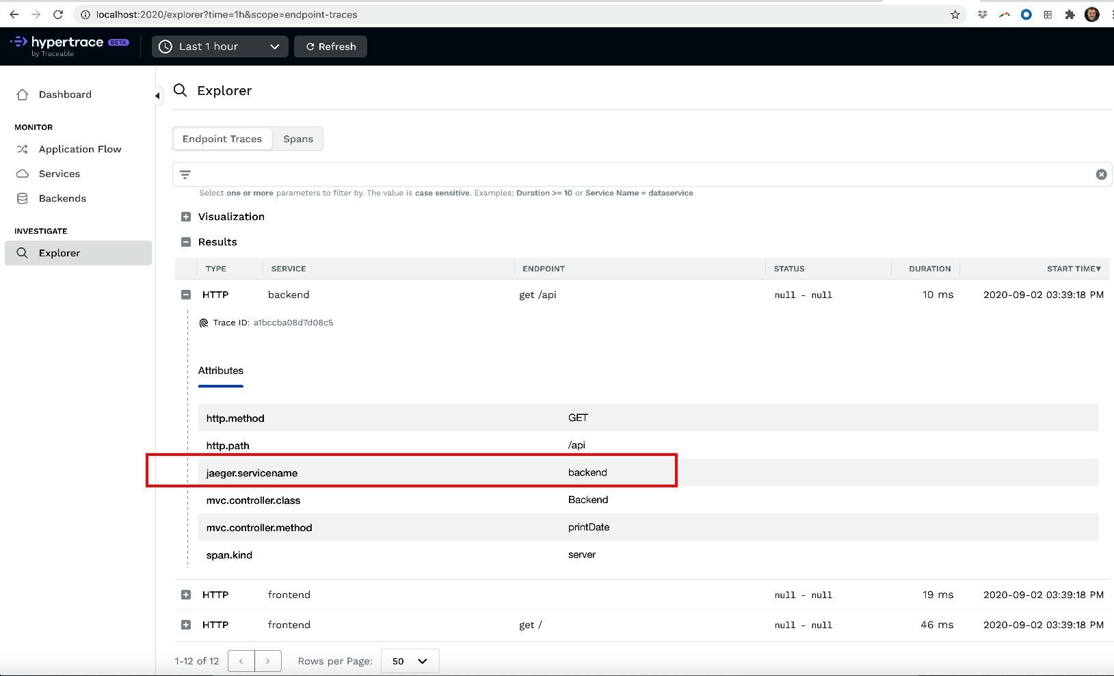
Task: Select the Backends database icon
Action: [23, 198]
